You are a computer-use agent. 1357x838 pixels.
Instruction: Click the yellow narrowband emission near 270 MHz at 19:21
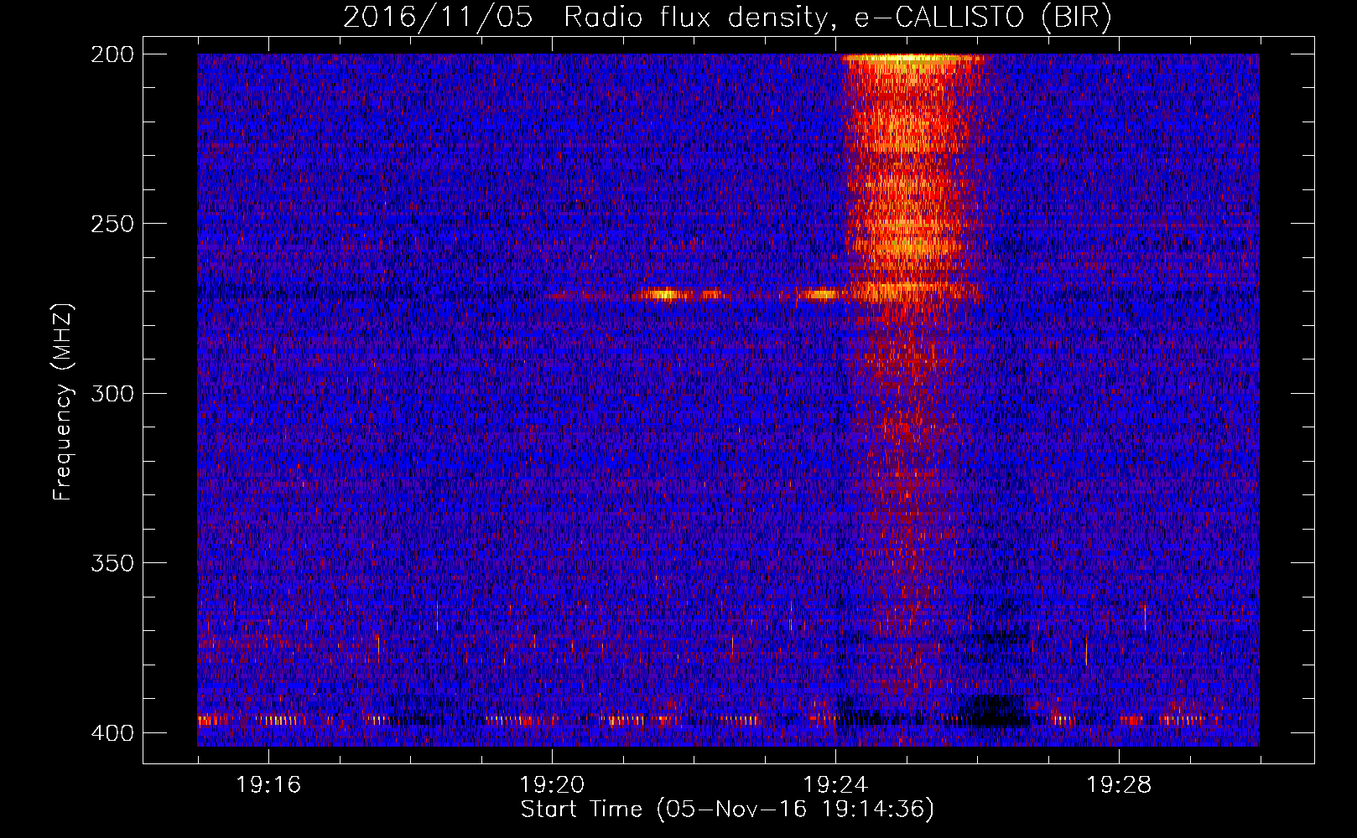click(x=664, y=294)
